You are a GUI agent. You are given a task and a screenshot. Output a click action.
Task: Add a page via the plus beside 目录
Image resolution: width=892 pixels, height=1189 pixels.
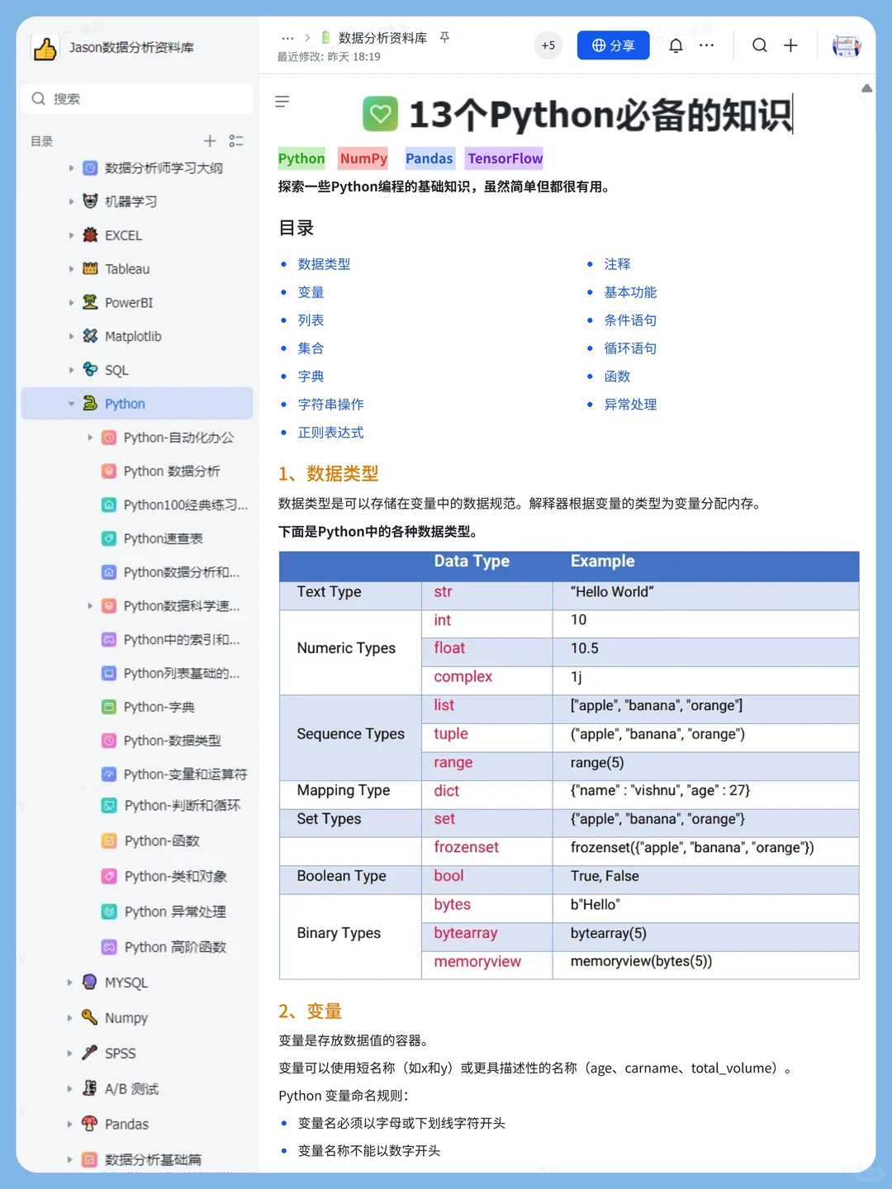tap(210, 141)
